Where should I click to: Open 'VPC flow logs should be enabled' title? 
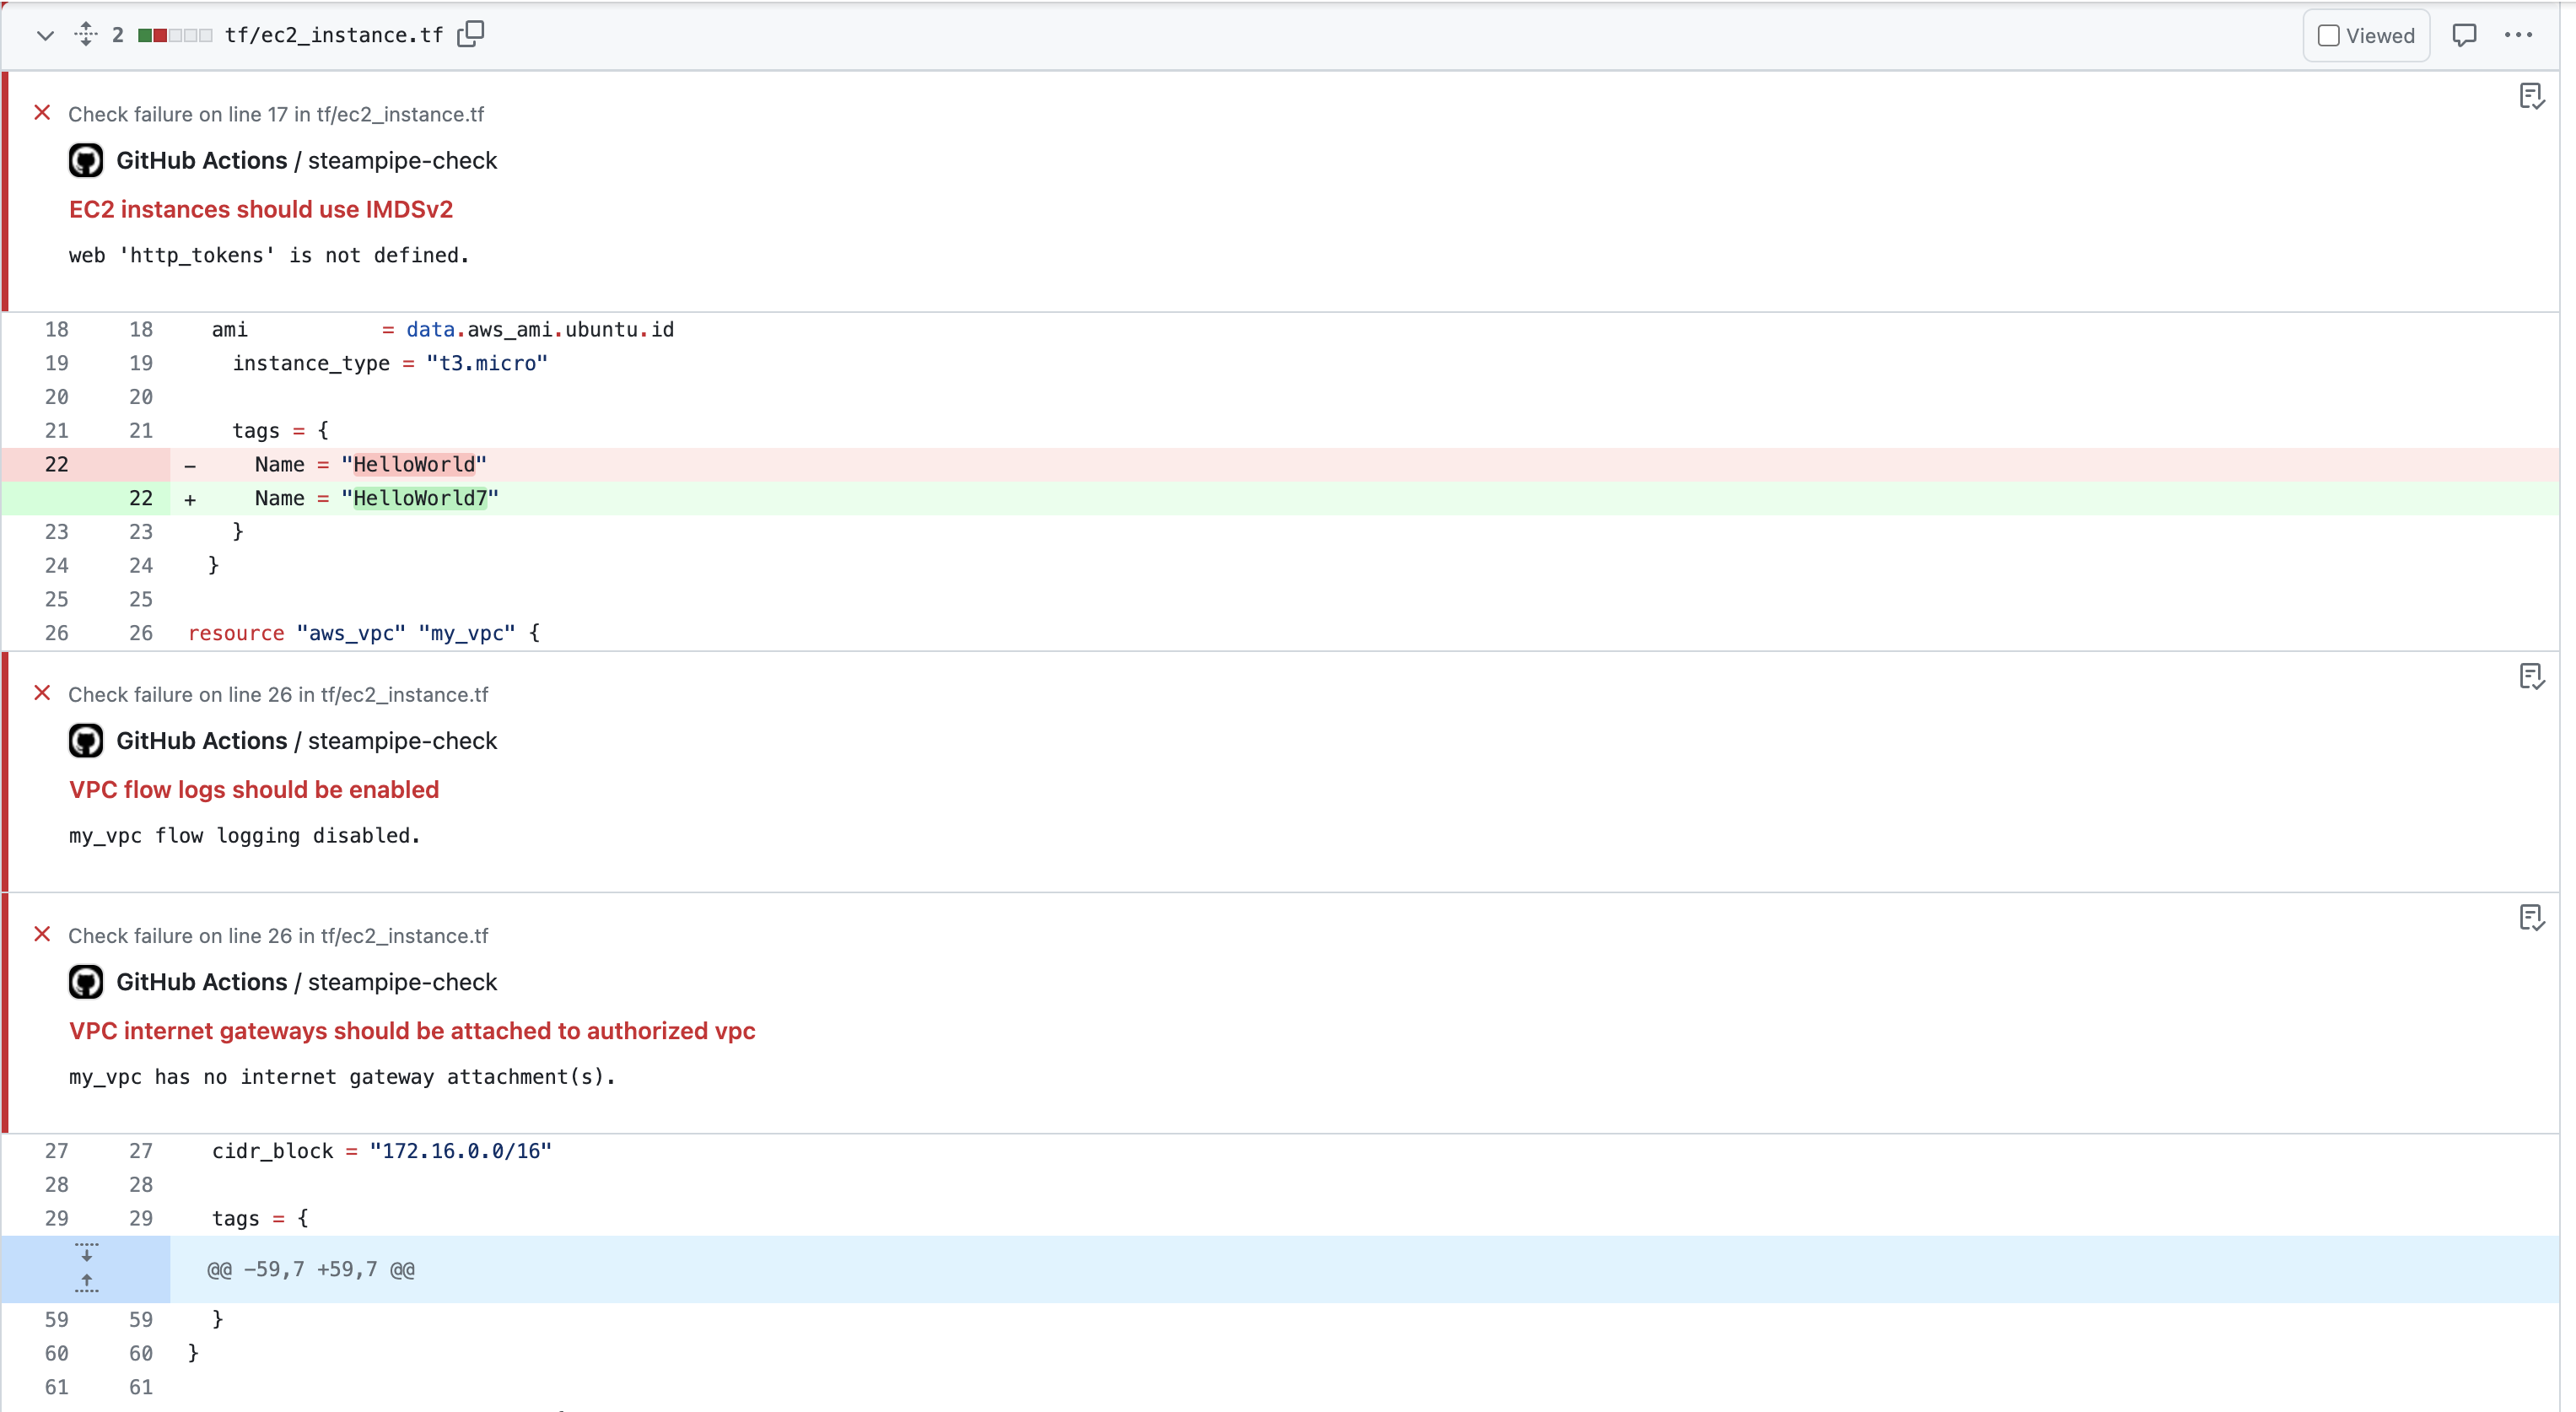pyautogui.click(x=253, y=789)
